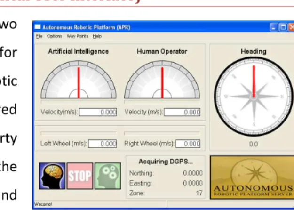Click the Easting value 0.0000
Viewport: 294px width, 210px height.
coord(193,183)
